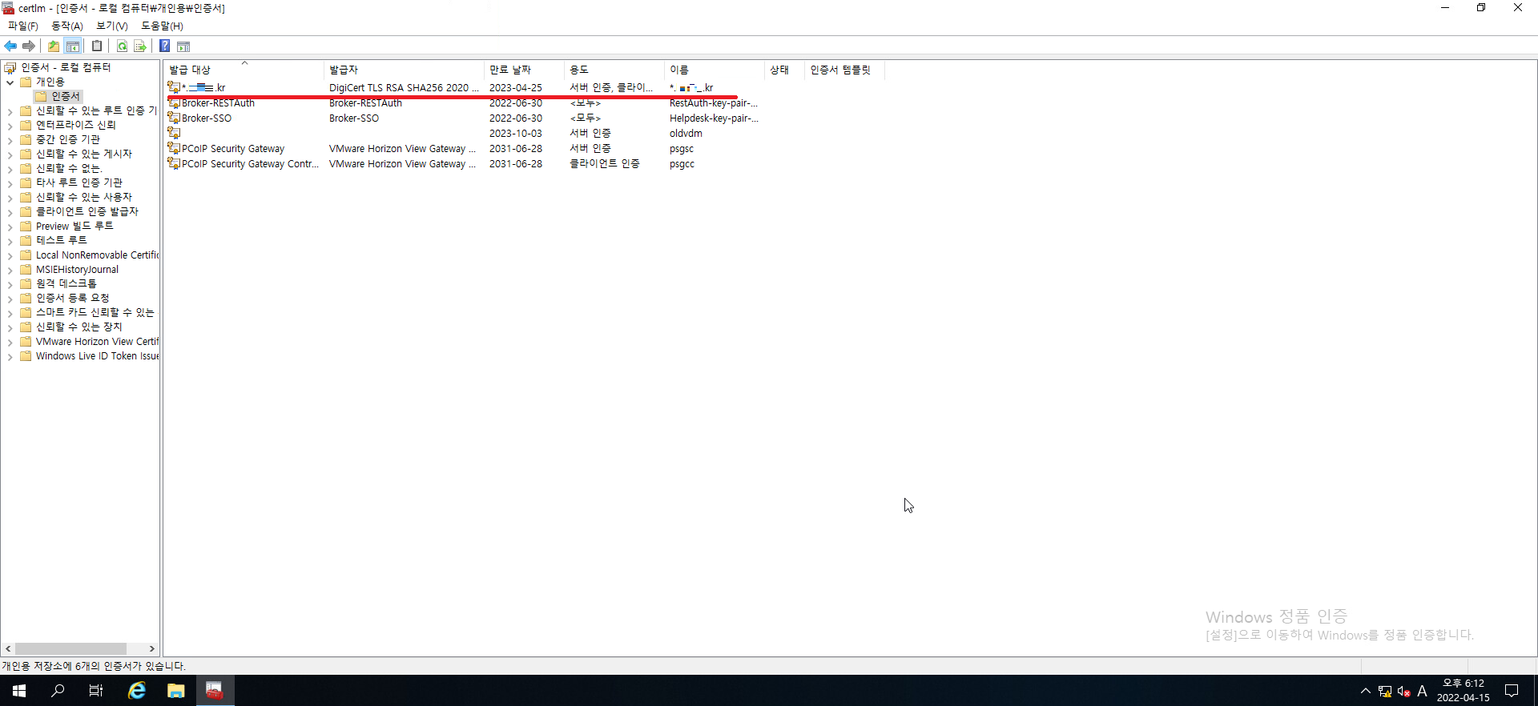Collapse the 개인용 folder
The width and height of the screenshot is (1538, 706).
tap(10, 82)
